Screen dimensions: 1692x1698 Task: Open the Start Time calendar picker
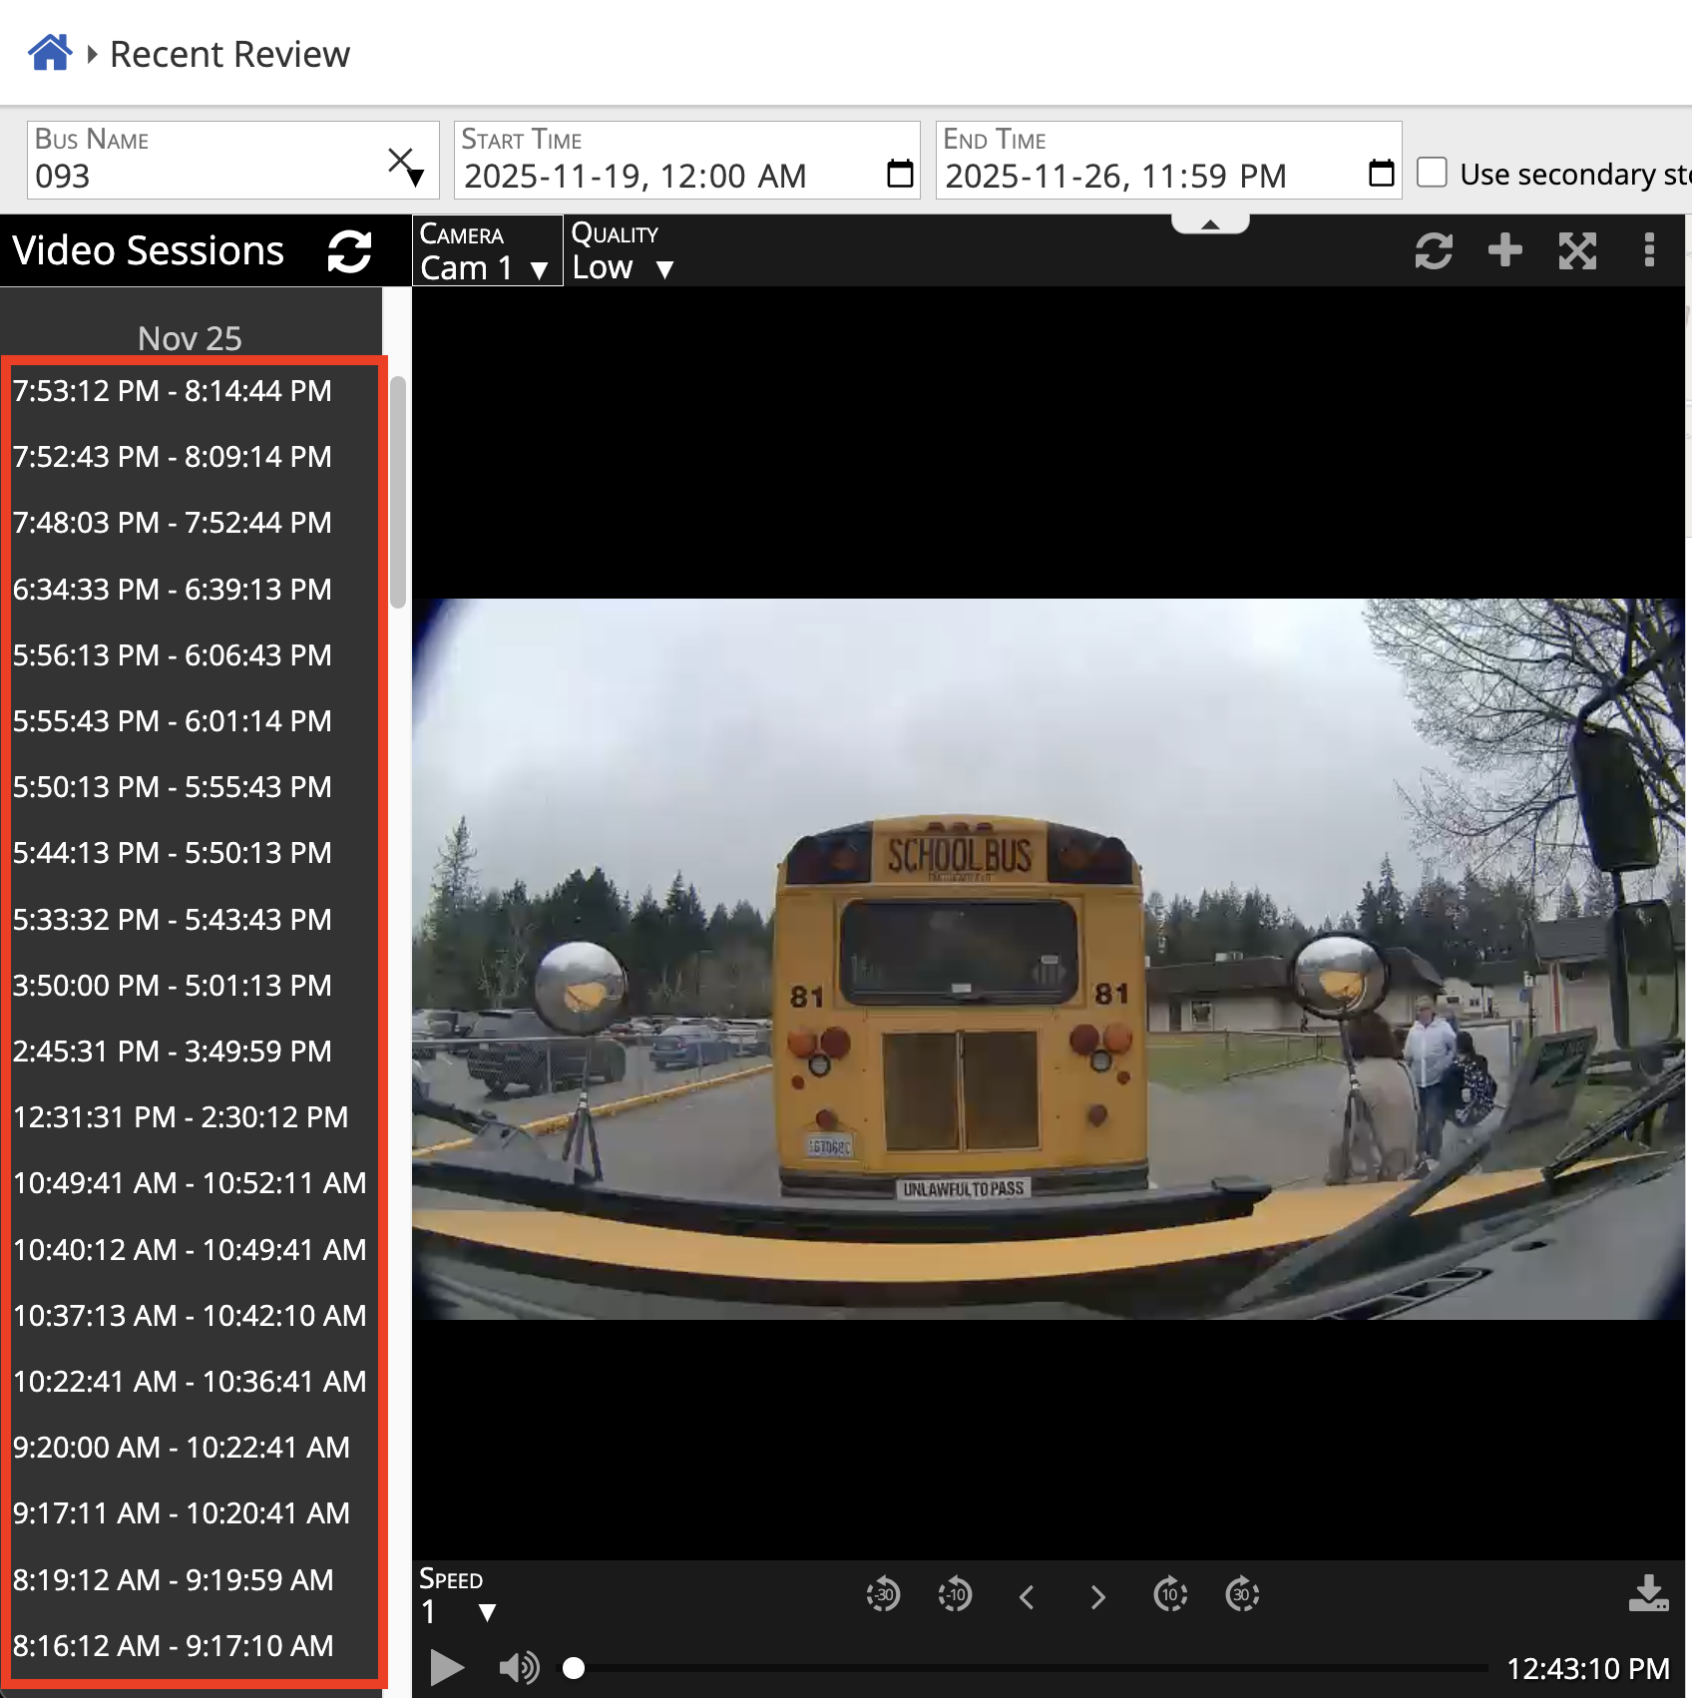900,174
